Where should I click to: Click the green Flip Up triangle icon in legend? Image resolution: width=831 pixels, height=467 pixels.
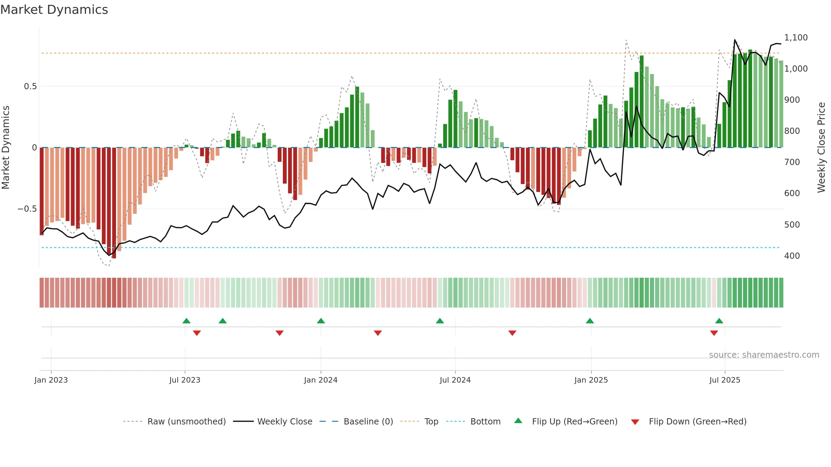click(518, 421)
